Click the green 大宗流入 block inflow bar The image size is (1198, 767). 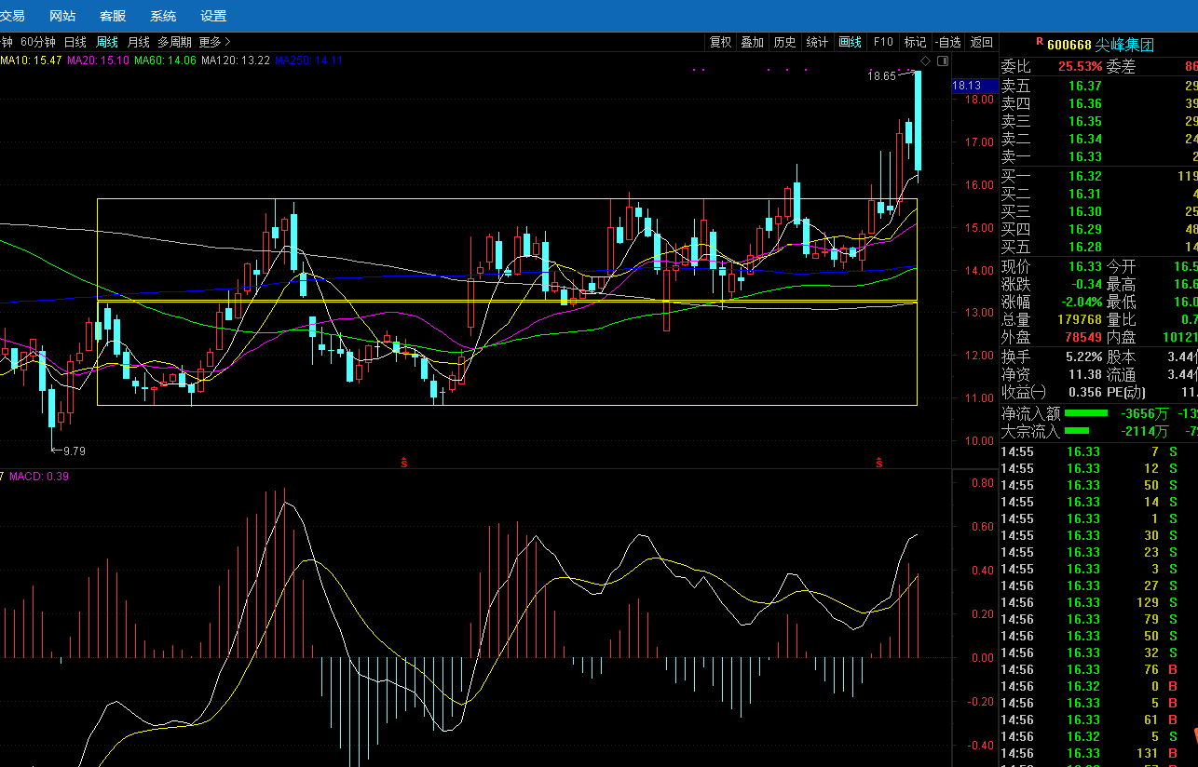1077,431
